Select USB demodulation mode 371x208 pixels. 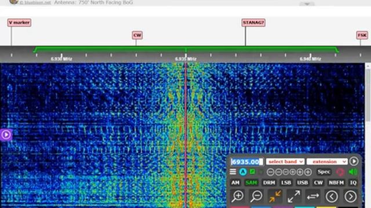coord(303,183)
